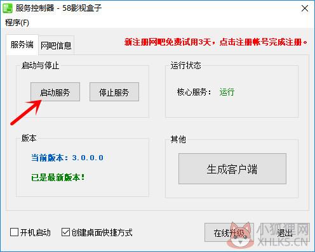Switch to the 网吧信息 tab
The image size is (315, 252).
tap(56, 46)
